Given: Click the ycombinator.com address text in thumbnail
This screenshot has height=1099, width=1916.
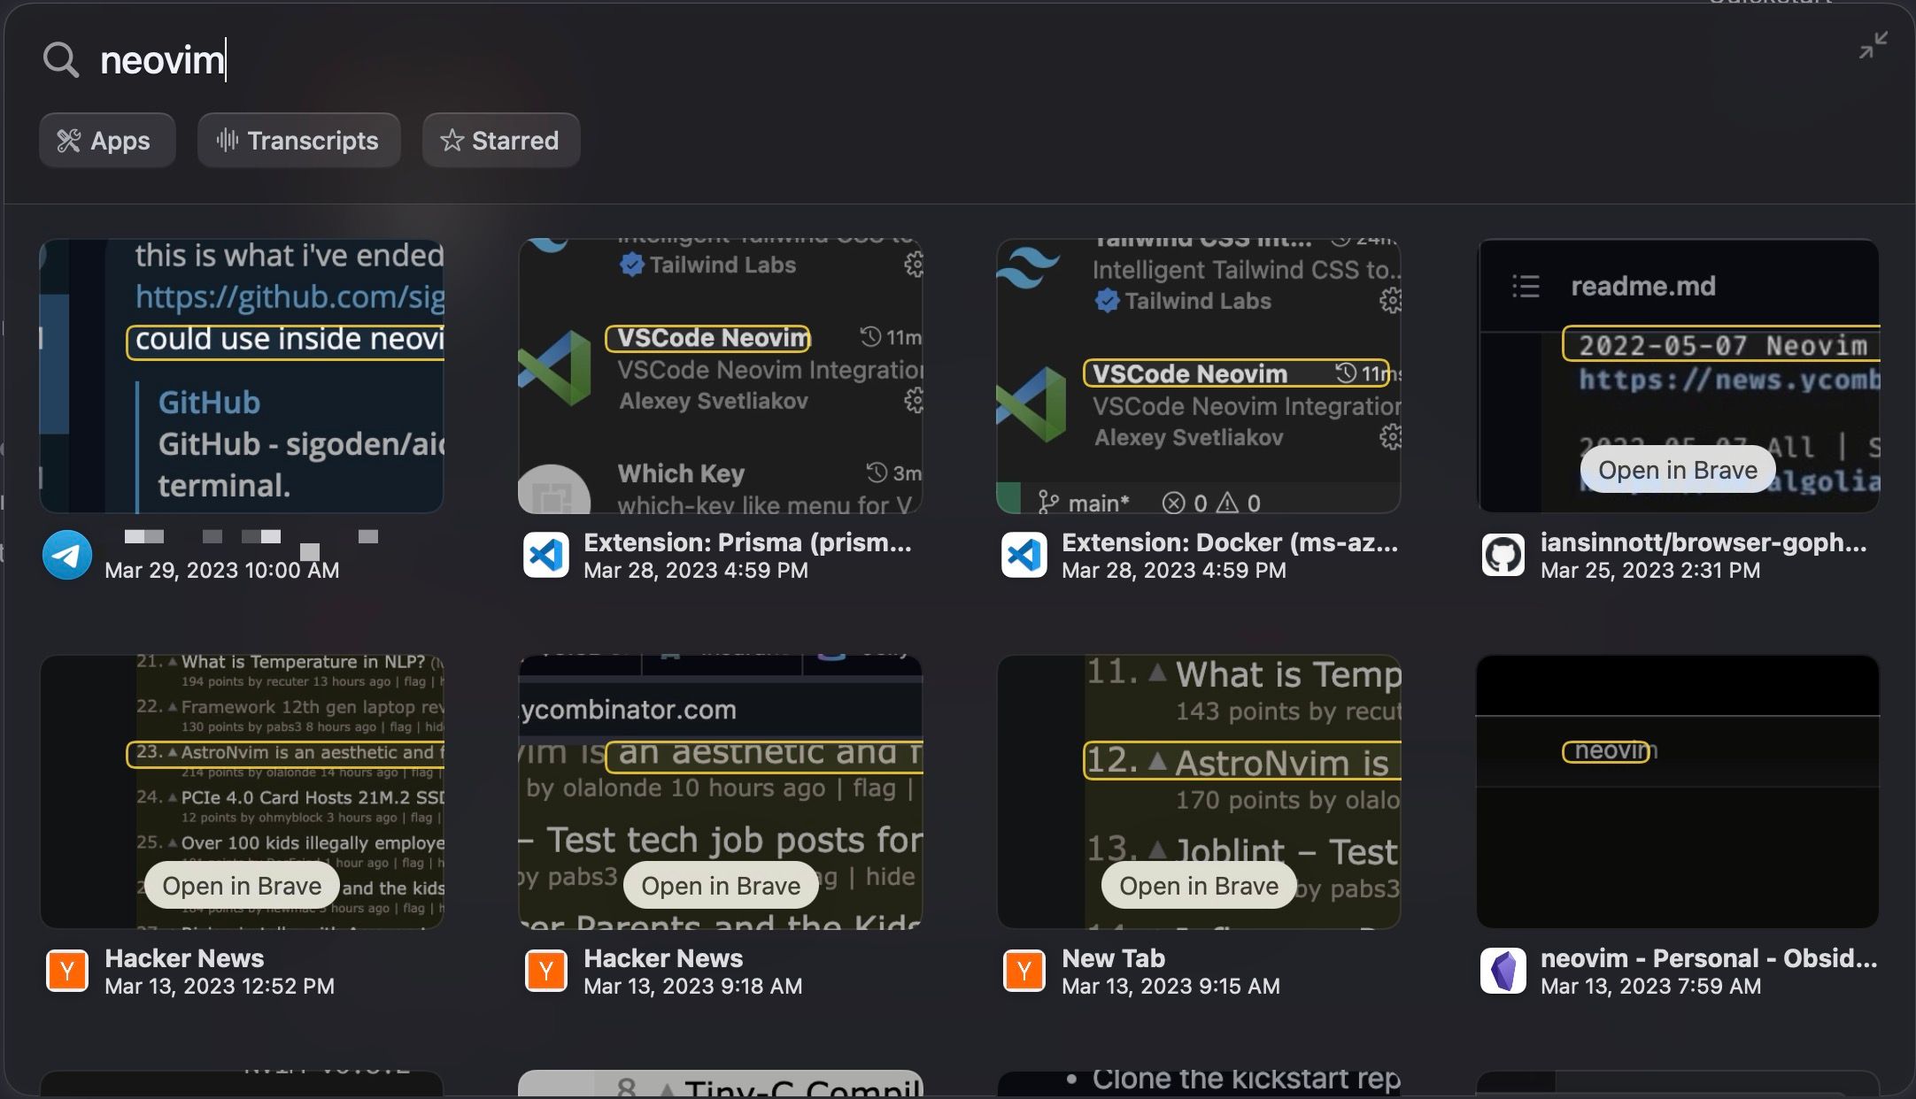Looking at the screenshot, I should [628, 710].
